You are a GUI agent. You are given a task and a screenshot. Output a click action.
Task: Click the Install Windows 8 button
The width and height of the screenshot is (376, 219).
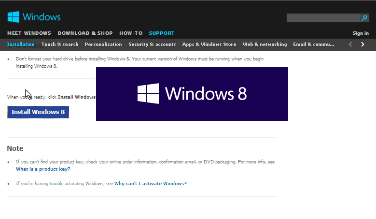[38, 112]
